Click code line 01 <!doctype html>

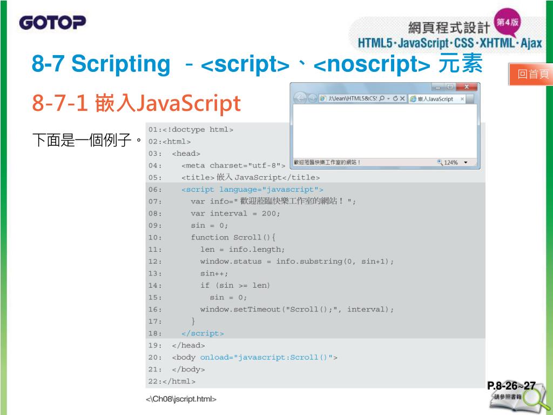click(x=191, y=130)
